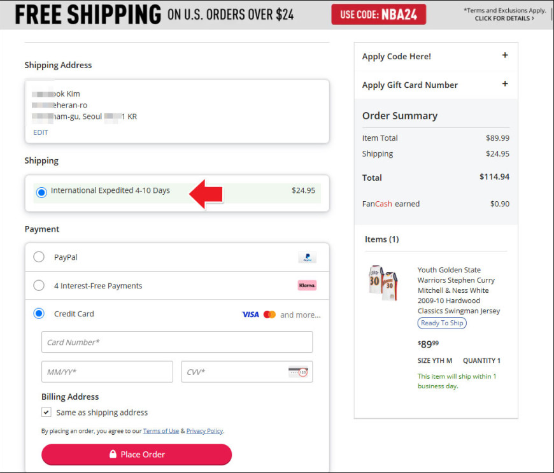Expand Apply Gift Card Number section
This screenshot has width=554, height=473.
(x=505, y=84)
